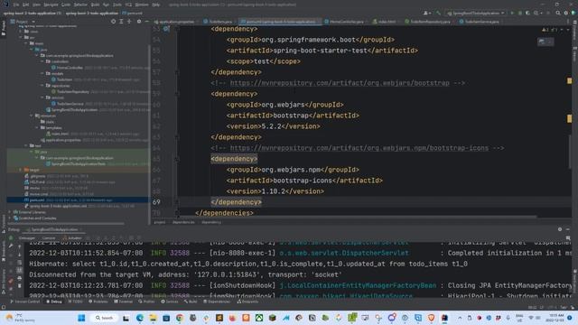This screenshot has width=578, height=325.
Task: Select TodoItemService in project tree
Action: [x=70, y=104]
